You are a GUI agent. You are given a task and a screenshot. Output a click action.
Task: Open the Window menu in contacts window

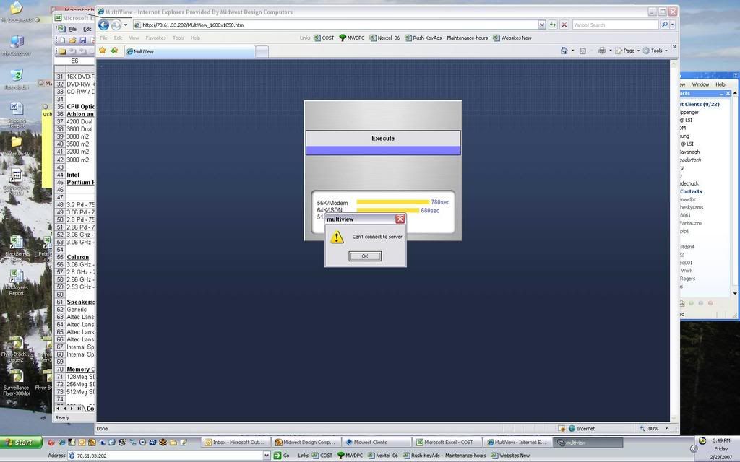pyautogui.click(x=700, y=84)
